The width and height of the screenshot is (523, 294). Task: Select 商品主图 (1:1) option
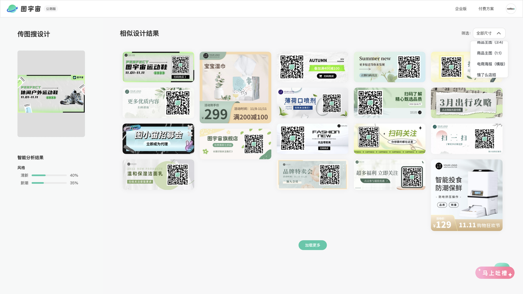point(489,53)
